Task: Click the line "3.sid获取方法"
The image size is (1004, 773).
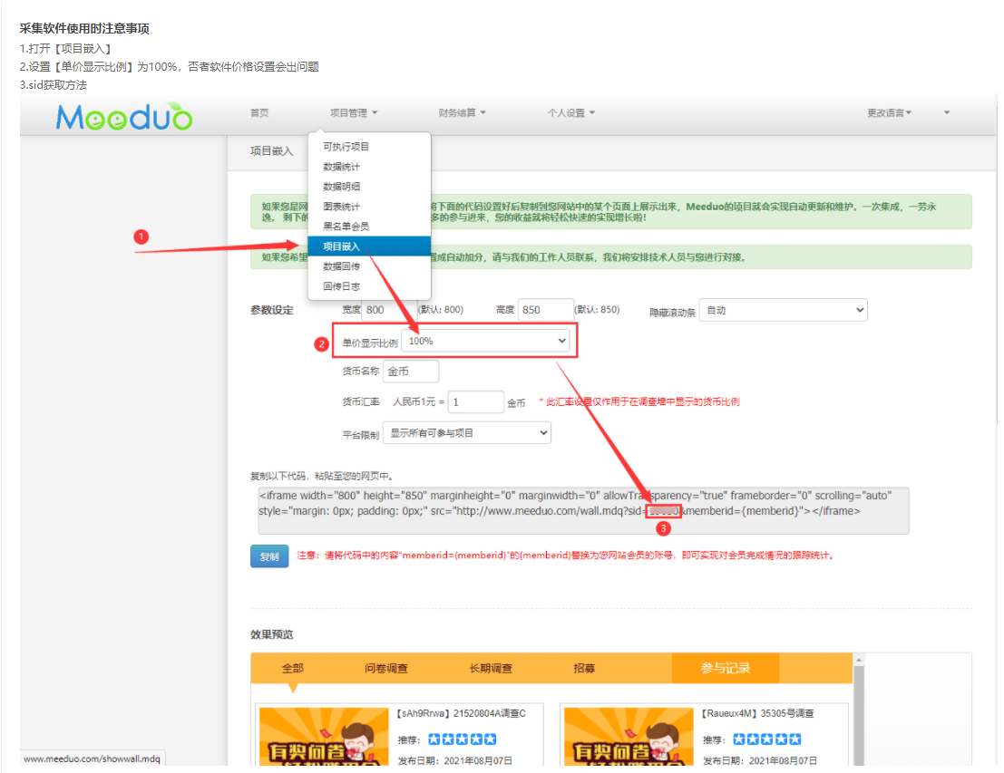Action: pos(54,85)
